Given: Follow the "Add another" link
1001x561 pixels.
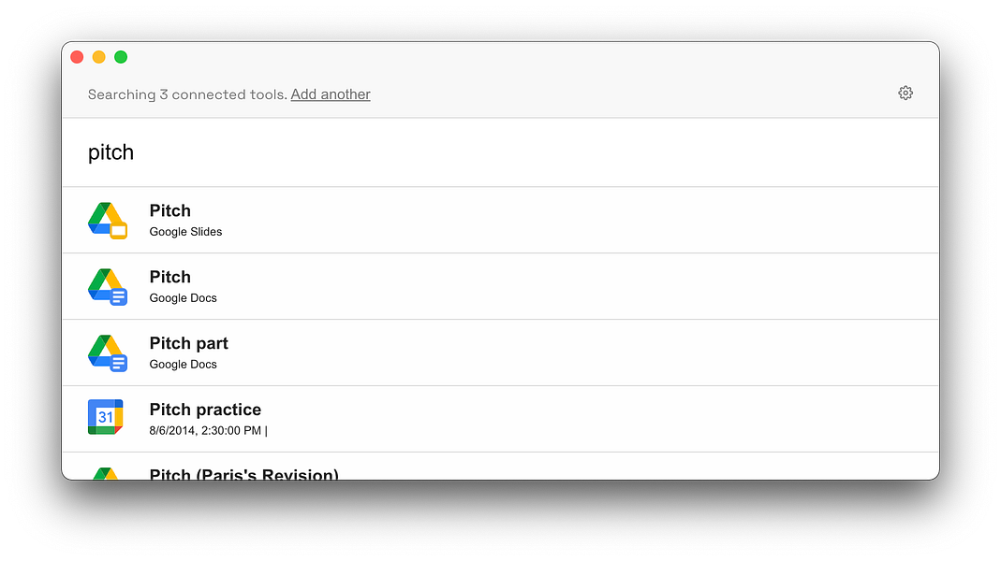Looking at the screenshot, I should (x=331, y=94).
